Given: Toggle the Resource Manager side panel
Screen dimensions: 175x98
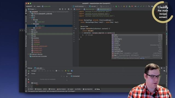Looking at the screenshot, I should 26,41.
